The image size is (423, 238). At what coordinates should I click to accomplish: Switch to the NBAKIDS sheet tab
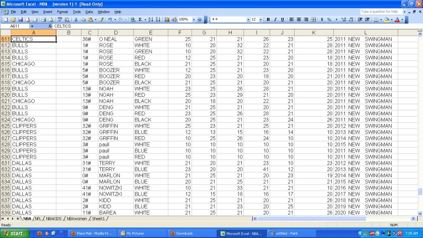tap(53, 219)
